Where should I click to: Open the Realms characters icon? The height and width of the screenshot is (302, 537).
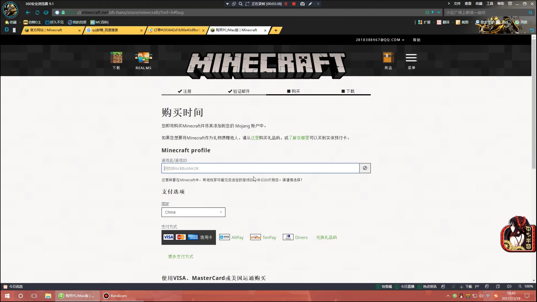coord(143,58)
